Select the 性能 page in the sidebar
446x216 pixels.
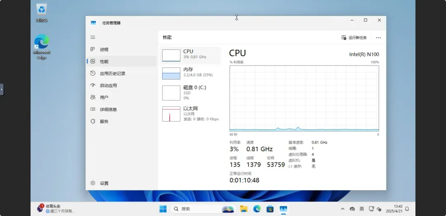[x=121, y=61]
